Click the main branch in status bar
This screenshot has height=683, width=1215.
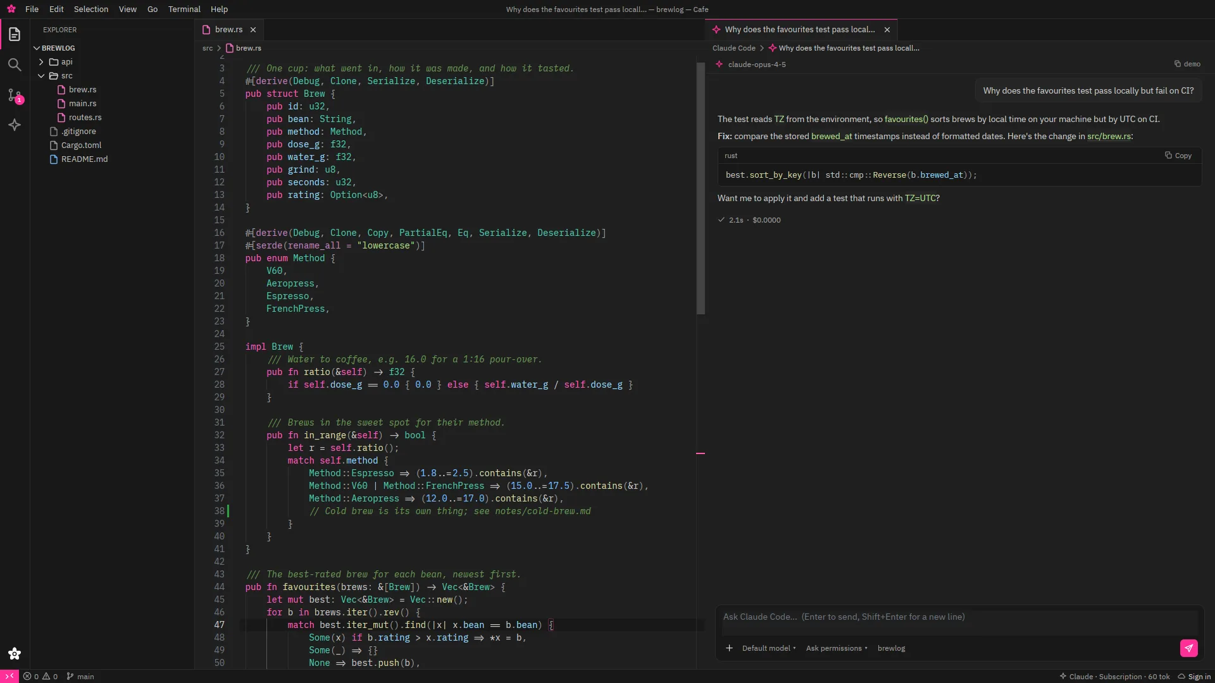80,676
